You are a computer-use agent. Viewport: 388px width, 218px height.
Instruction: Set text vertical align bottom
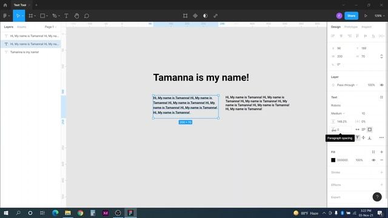(x=369, y=137)
